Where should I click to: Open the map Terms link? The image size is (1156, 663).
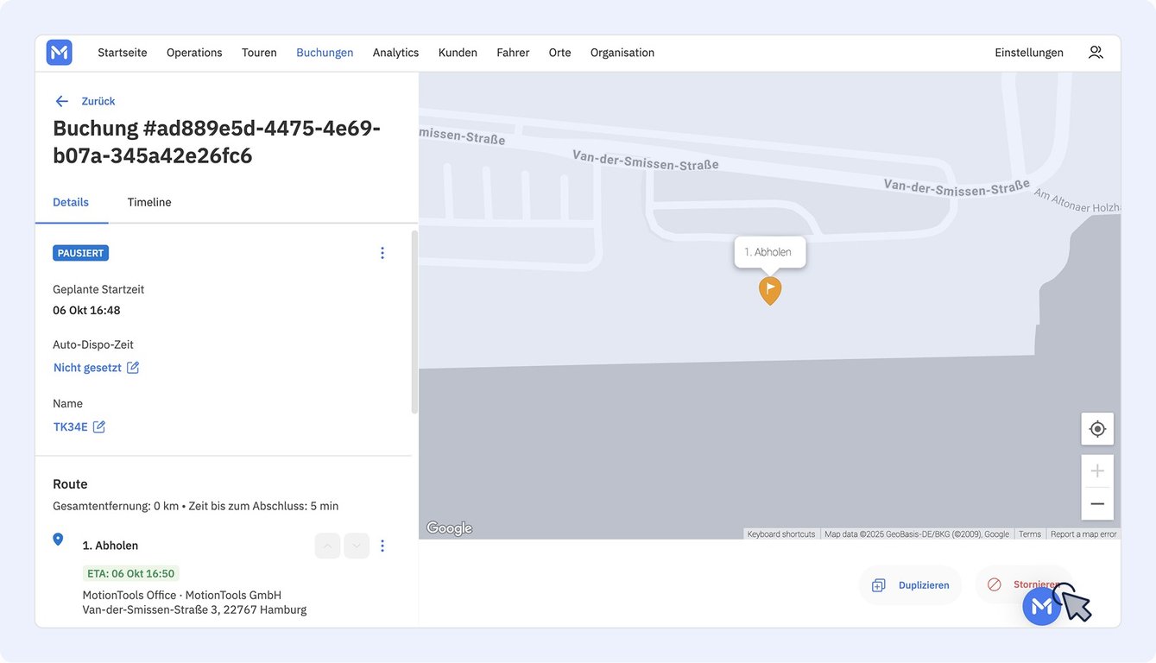(1030, 534)
